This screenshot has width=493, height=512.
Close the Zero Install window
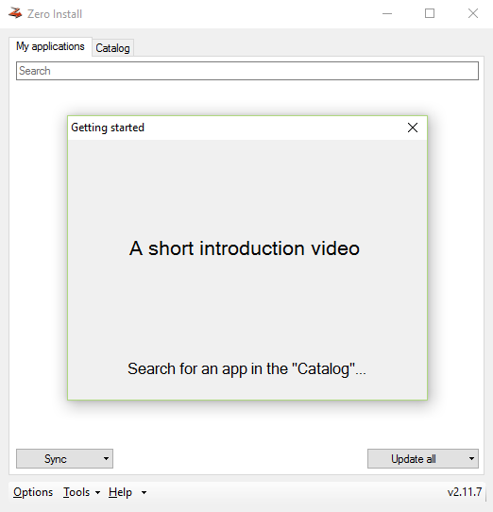[473, 14]
